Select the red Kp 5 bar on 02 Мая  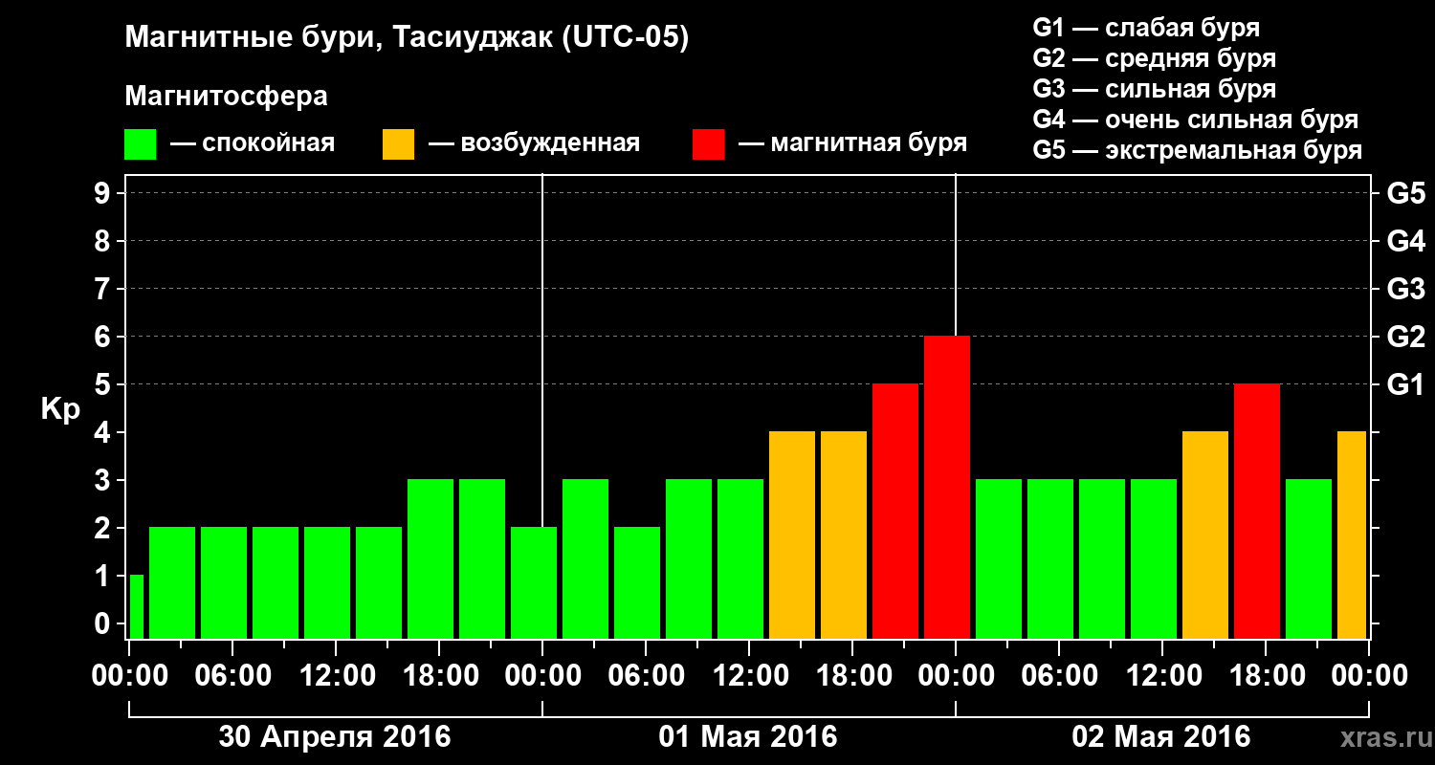[1257, 511]
